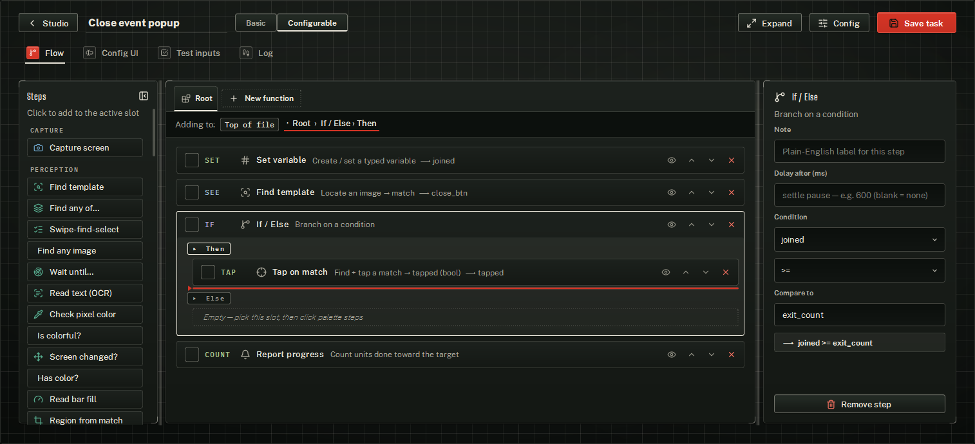975x444 pixels.
Task: Select the Tap on match checkbox
Action: (208, 272)
